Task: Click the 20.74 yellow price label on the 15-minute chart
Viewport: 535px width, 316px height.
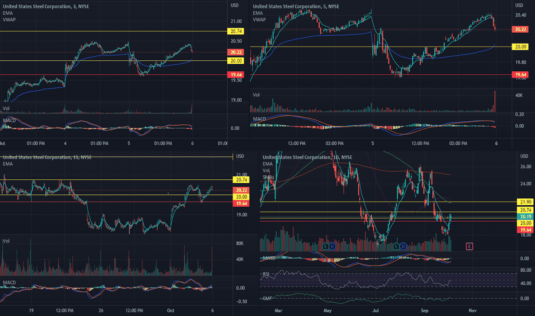Action: coord(241,180)
